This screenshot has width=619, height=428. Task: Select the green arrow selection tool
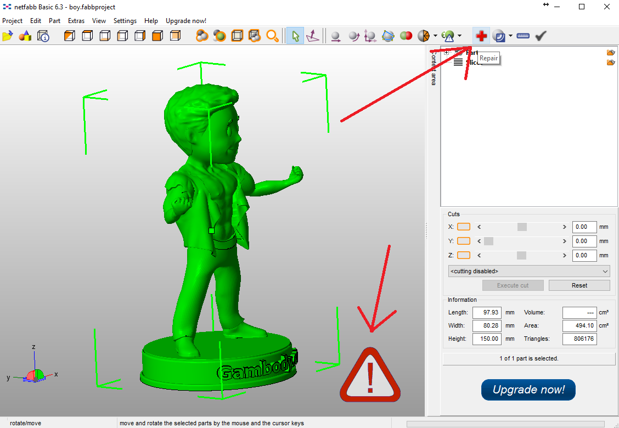[295, 36]
